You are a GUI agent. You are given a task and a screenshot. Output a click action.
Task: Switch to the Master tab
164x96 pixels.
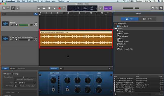13,68
